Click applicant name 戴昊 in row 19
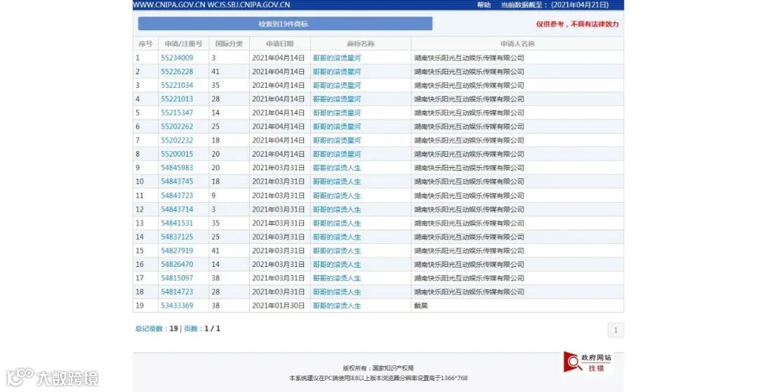 tap(420, 306)
